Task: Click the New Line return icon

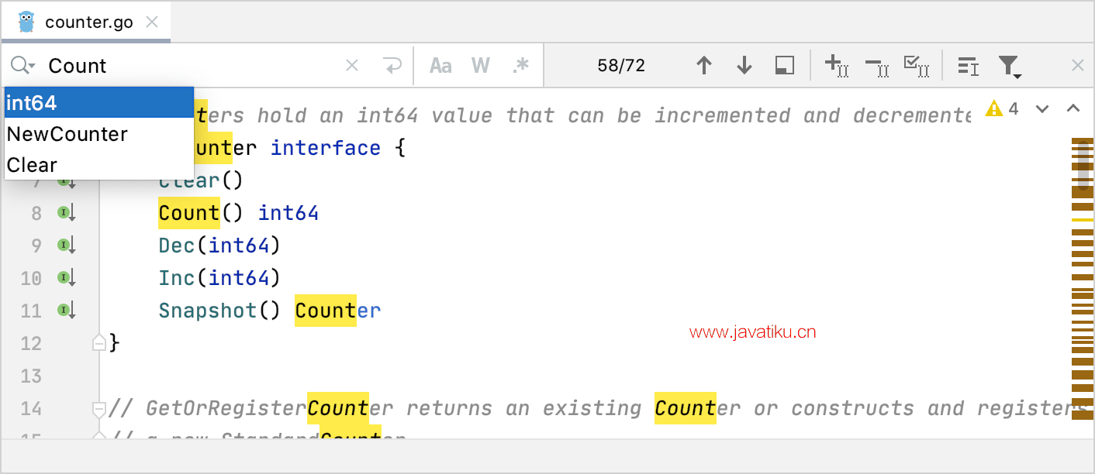Action: coord(393,66)
